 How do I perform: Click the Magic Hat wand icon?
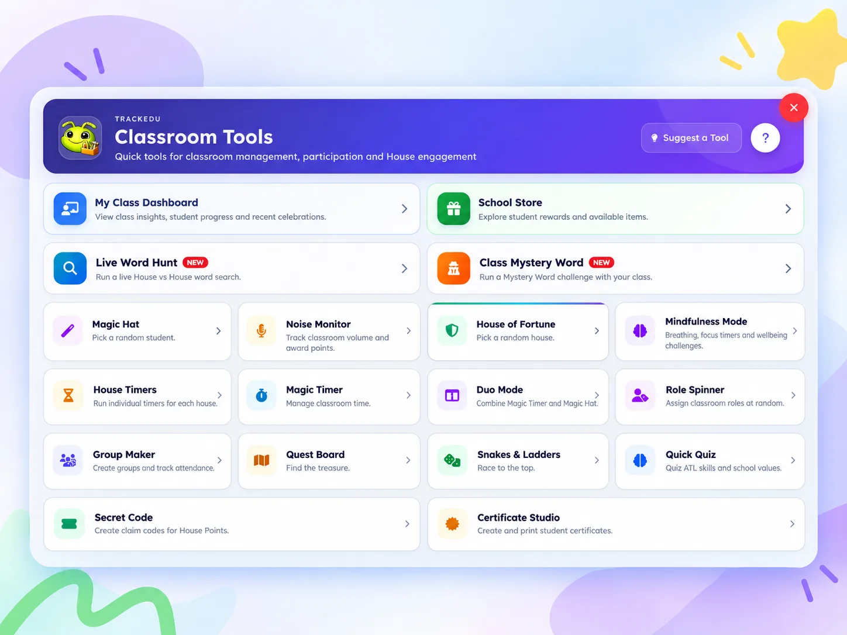(68, 331)
